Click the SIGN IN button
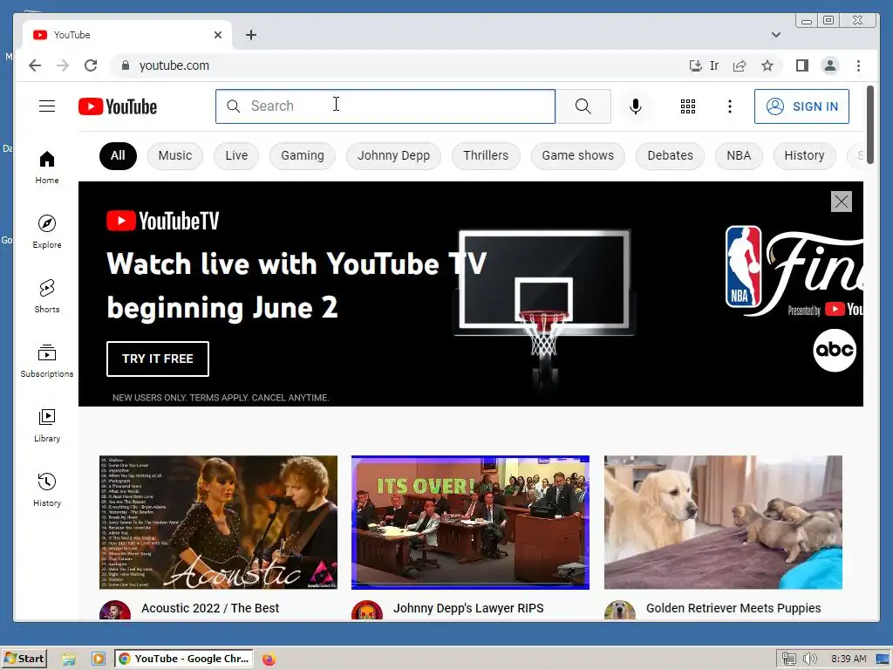The height and width of the screenshot is (670, 893). tap(801, 106)
